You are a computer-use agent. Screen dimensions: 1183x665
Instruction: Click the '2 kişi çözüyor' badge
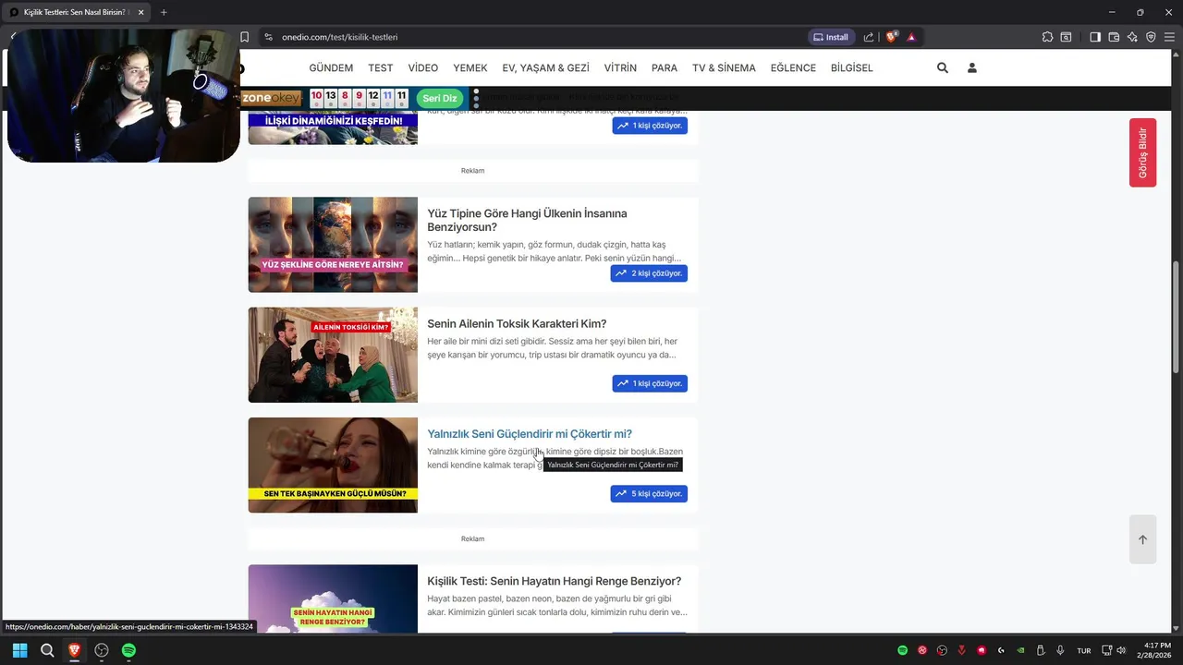tap(649, 273)
